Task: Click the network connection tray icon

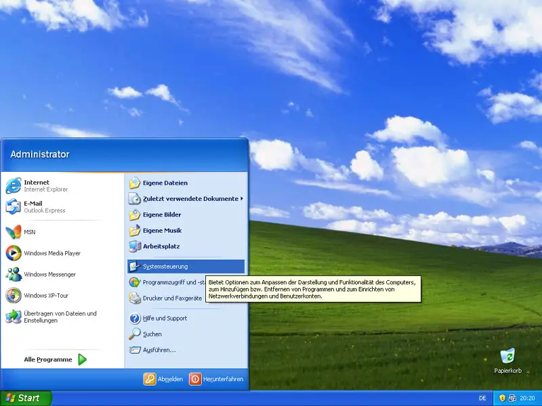Action: pos(512,399)
